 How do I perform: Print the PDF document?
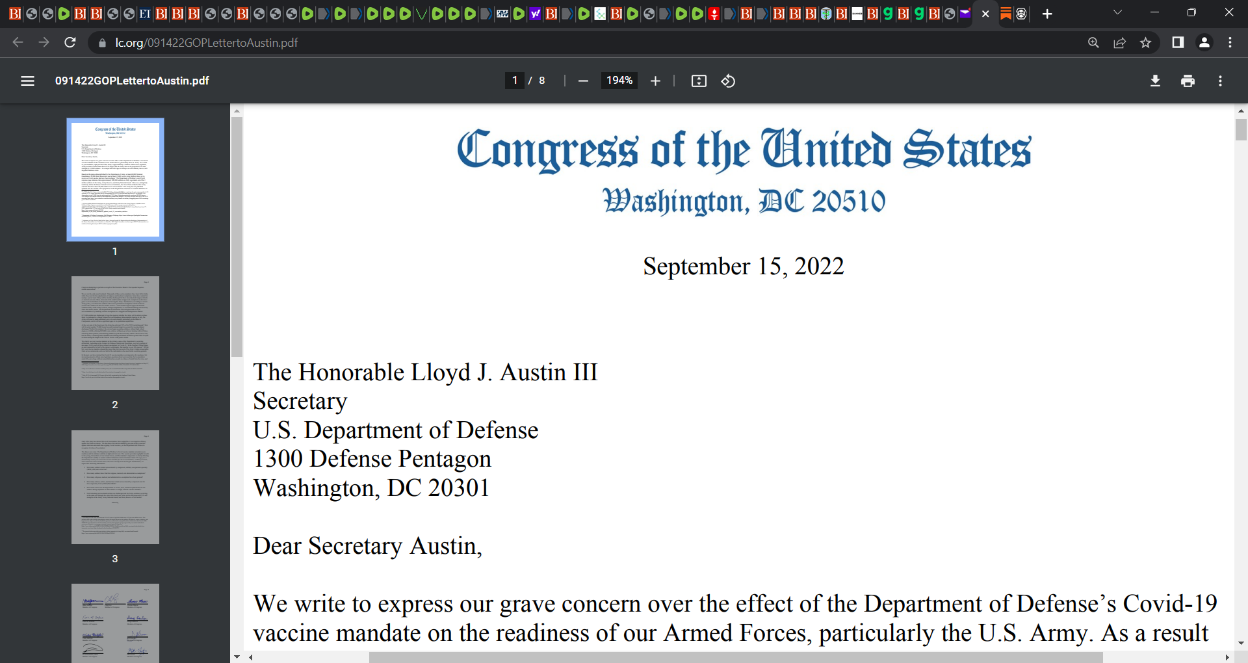[1188, 81]
